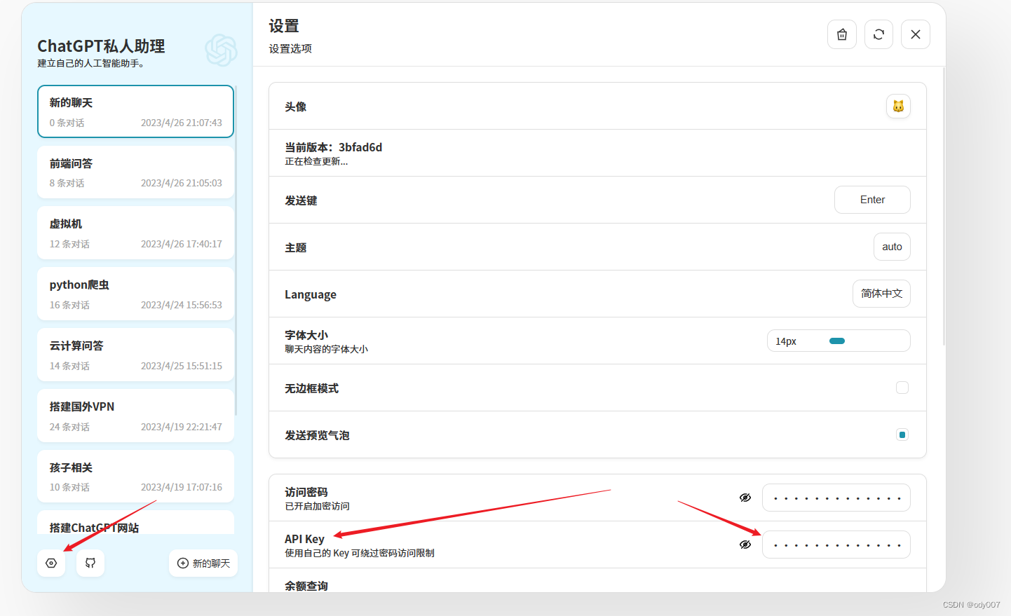This screenshot has height=616, width=1011.
Task: Click the settings panel vertical scrollbar
Action: pos(944,206)
